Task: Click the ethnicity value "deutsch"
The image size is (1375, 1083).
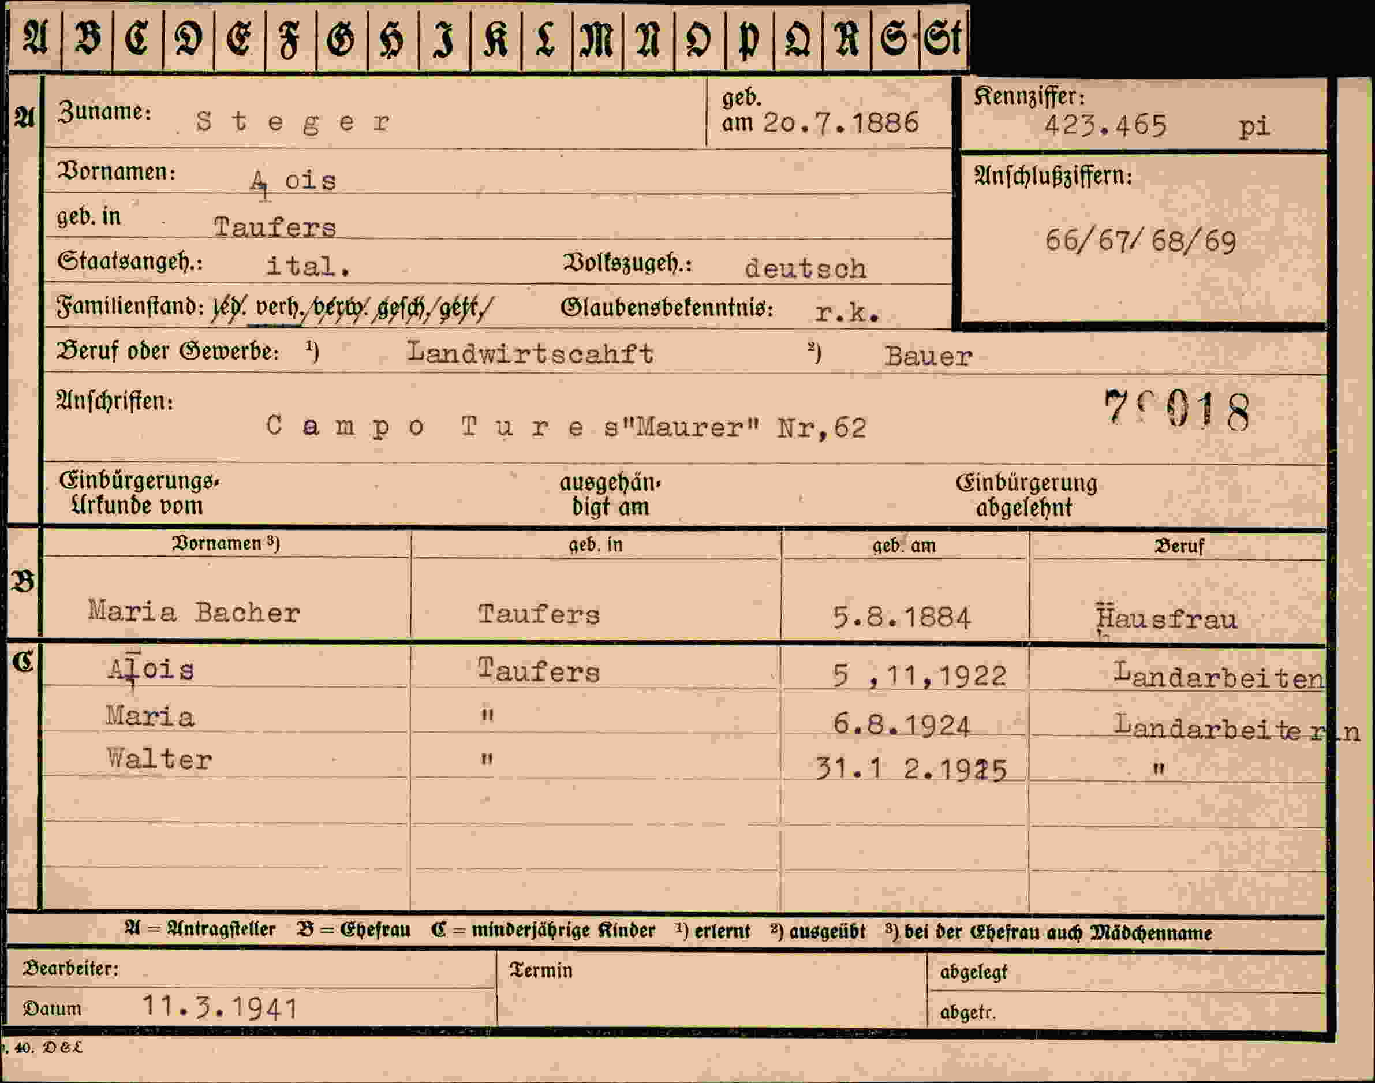Action: [805, 268]
